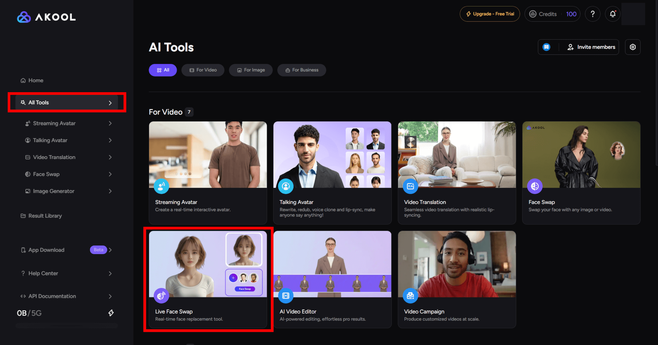Click Upgrade - Free Trial button
This screenshot has height=345, width=658.
point(490,14)
